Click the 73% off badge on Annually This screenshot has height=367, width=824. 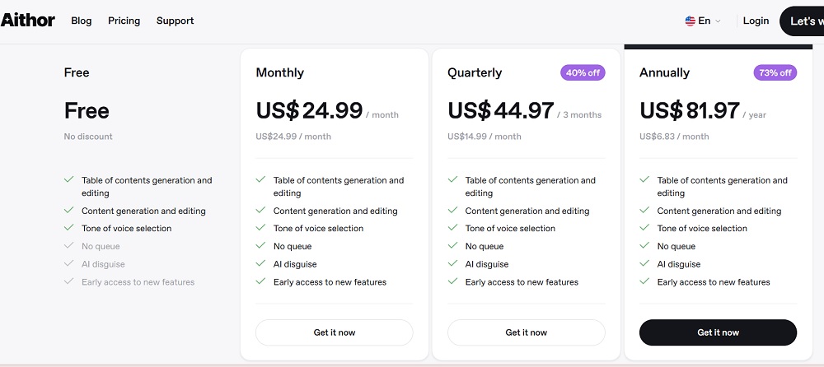[x=775, y=72]
